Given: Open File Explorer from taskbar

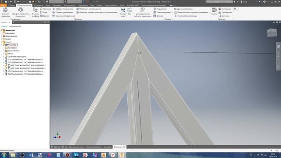Looking at the screenshot, I should coord(13,155).
